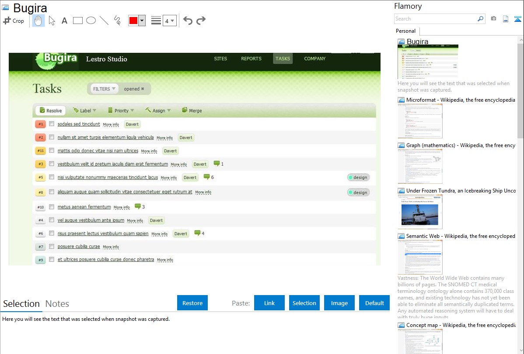Open the Under Frozen Tundra snapshot thumbnail
Viewport: 524px width, 354px height.
420,213
